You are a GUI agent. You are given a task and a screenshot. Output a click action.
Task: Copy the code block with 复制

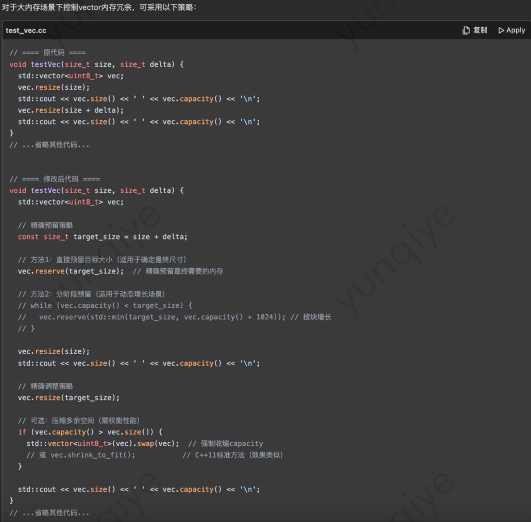pyautogui.click(x=475, y=31)
